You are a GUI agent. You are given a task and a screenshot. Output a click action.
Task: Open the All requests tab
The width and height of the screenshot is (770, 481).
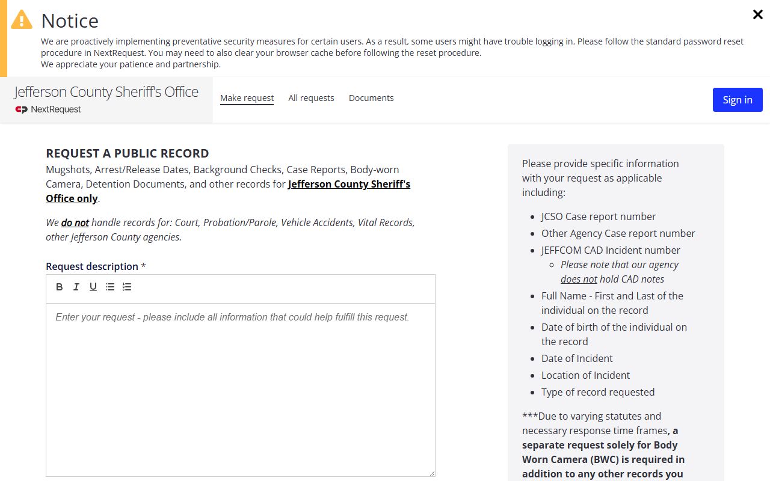click(311, 98)
